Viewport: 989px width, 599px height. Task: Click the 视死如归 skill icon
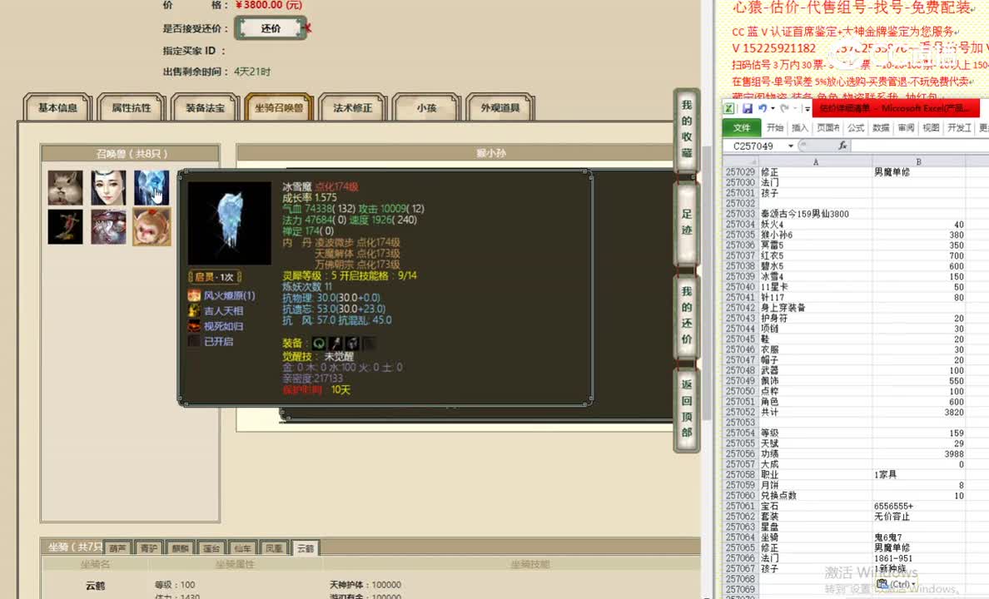point(194,326)
